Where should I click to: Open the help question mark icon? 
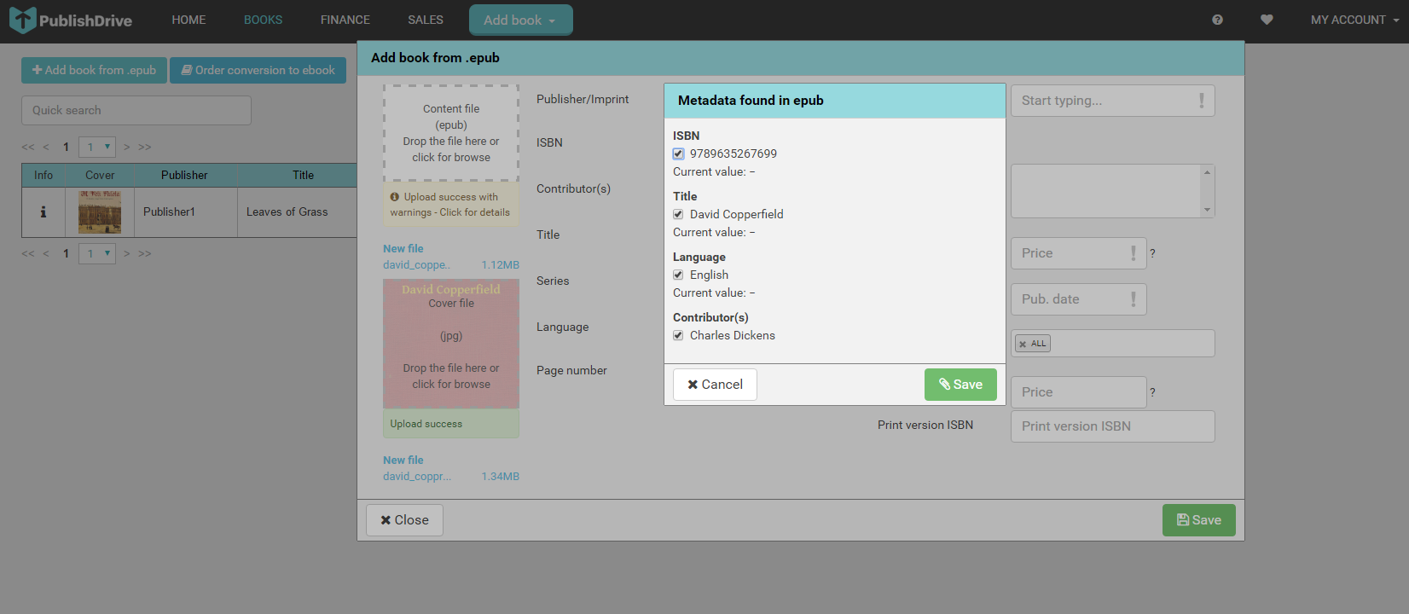tap(1217, 20)
